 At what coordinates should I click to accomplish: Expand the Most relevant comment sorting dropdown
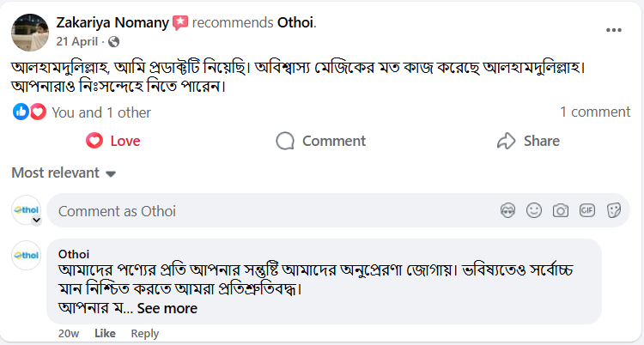pyautogui.click(x=63, y=173)
